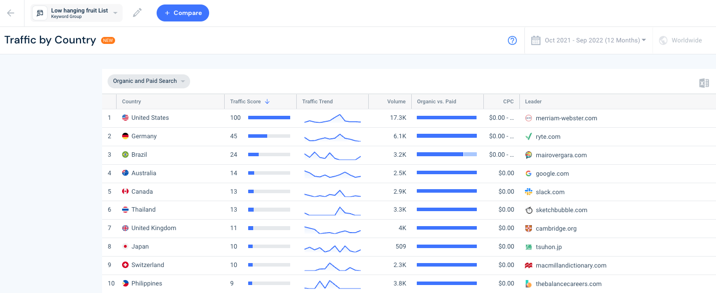The image size is (716, 293).
Task: Open the help question mark icon
Action: click(512, 40)
